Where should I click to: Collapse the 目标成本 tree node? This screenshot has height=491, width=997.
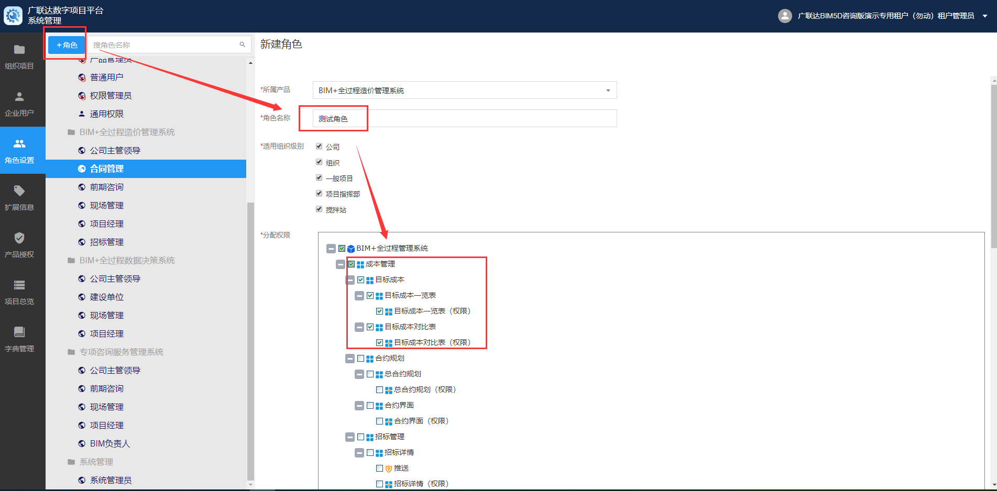[x=350, y=280]
